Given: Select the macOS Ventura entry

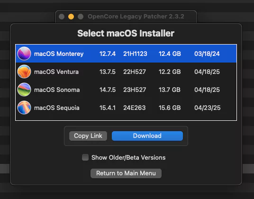Looking at the screenshot, I should (x=126, y=72).
